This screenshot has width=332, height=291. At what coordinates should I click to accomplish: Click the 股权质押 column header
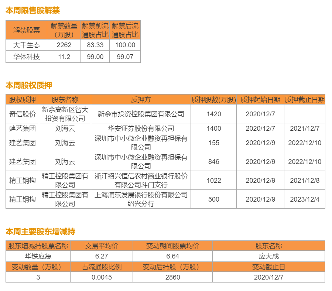[x=23, y=100]
